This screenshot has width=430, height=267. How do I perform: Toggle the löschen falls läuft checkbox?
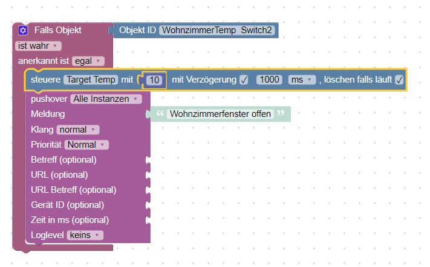pos(399,80)
